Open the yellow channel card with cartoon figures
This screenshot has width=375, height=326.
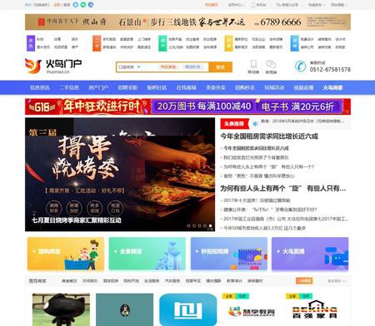(x=66, y=254)
